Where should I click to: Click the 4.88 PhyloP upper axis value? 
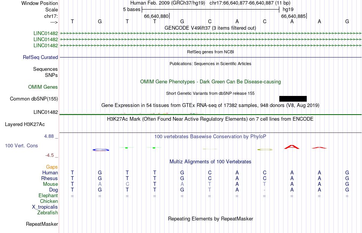tap(49, 136)
